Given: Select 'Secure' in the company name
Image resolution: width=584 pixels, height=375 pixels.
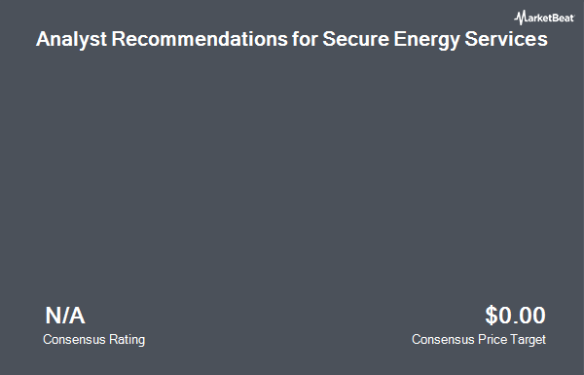Looking at the screenshot, I should (355, 38).
